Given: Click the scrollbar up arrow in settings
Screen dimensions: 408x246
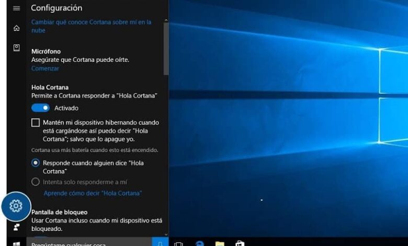Looking at the screenshot, I should tap(166, 20).
